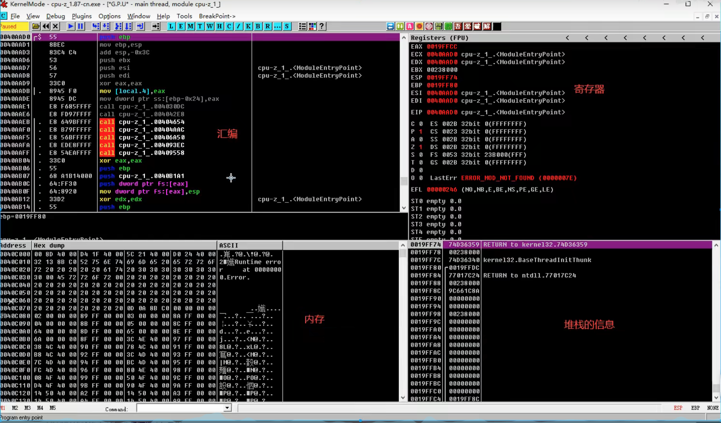721x423 pixels.
Task: Open the Window menu
Action: coord(139,16)
